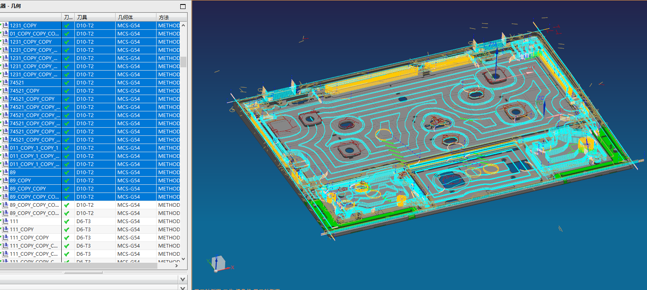Image resolution: width=647 pixels, height=290 pixels.
Task: Click the vertical scrollbar thumb in the list
Action: 184,62
